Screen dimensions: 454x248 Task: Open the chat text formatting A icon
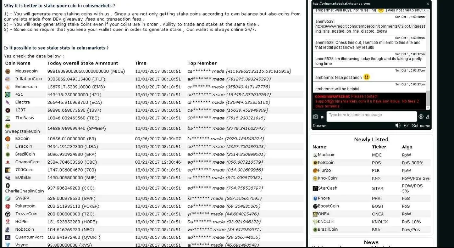click(x=428, y=117)
